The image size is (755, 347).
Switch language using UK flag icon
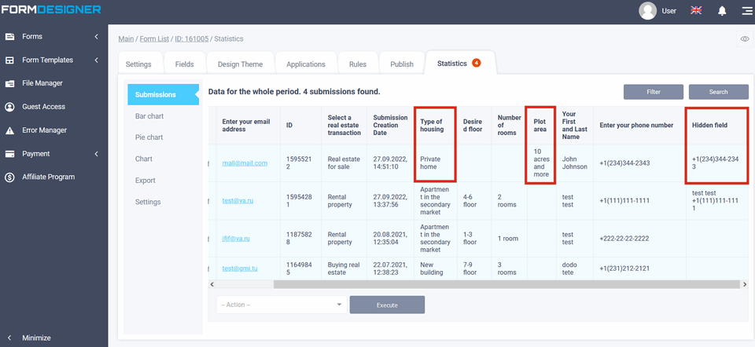click(x=696, y=11)
